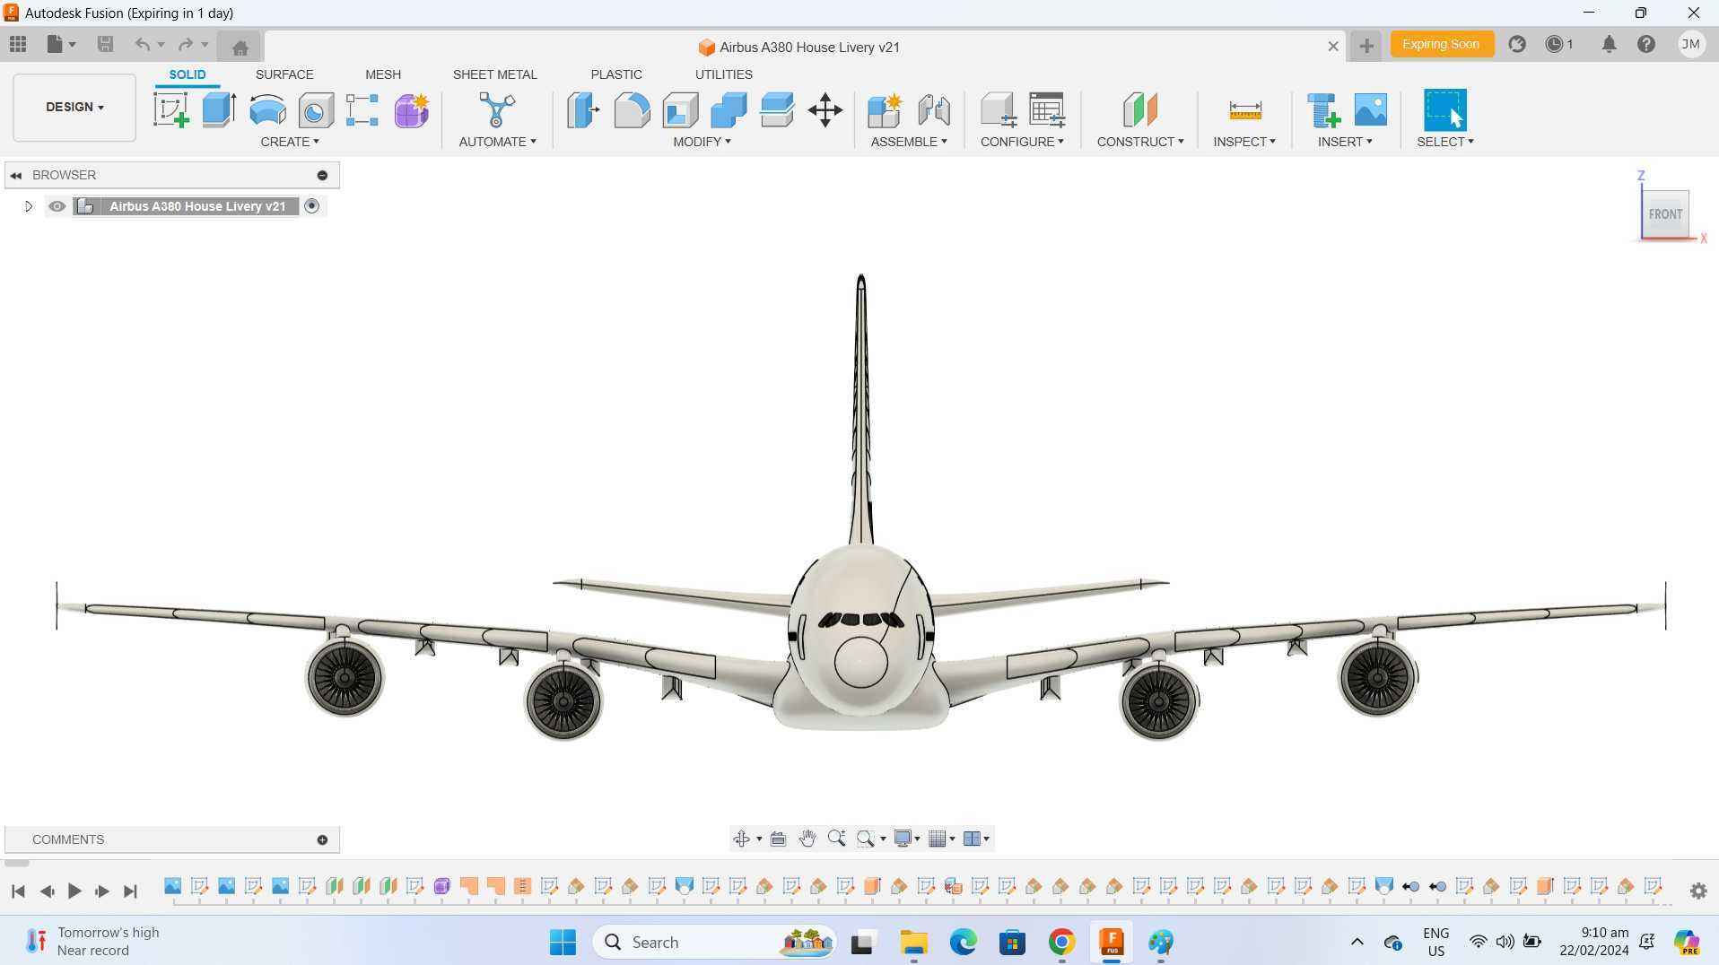The image size is (1719, 965).
Task: Select the Joint tool
Action: [934, 110]
